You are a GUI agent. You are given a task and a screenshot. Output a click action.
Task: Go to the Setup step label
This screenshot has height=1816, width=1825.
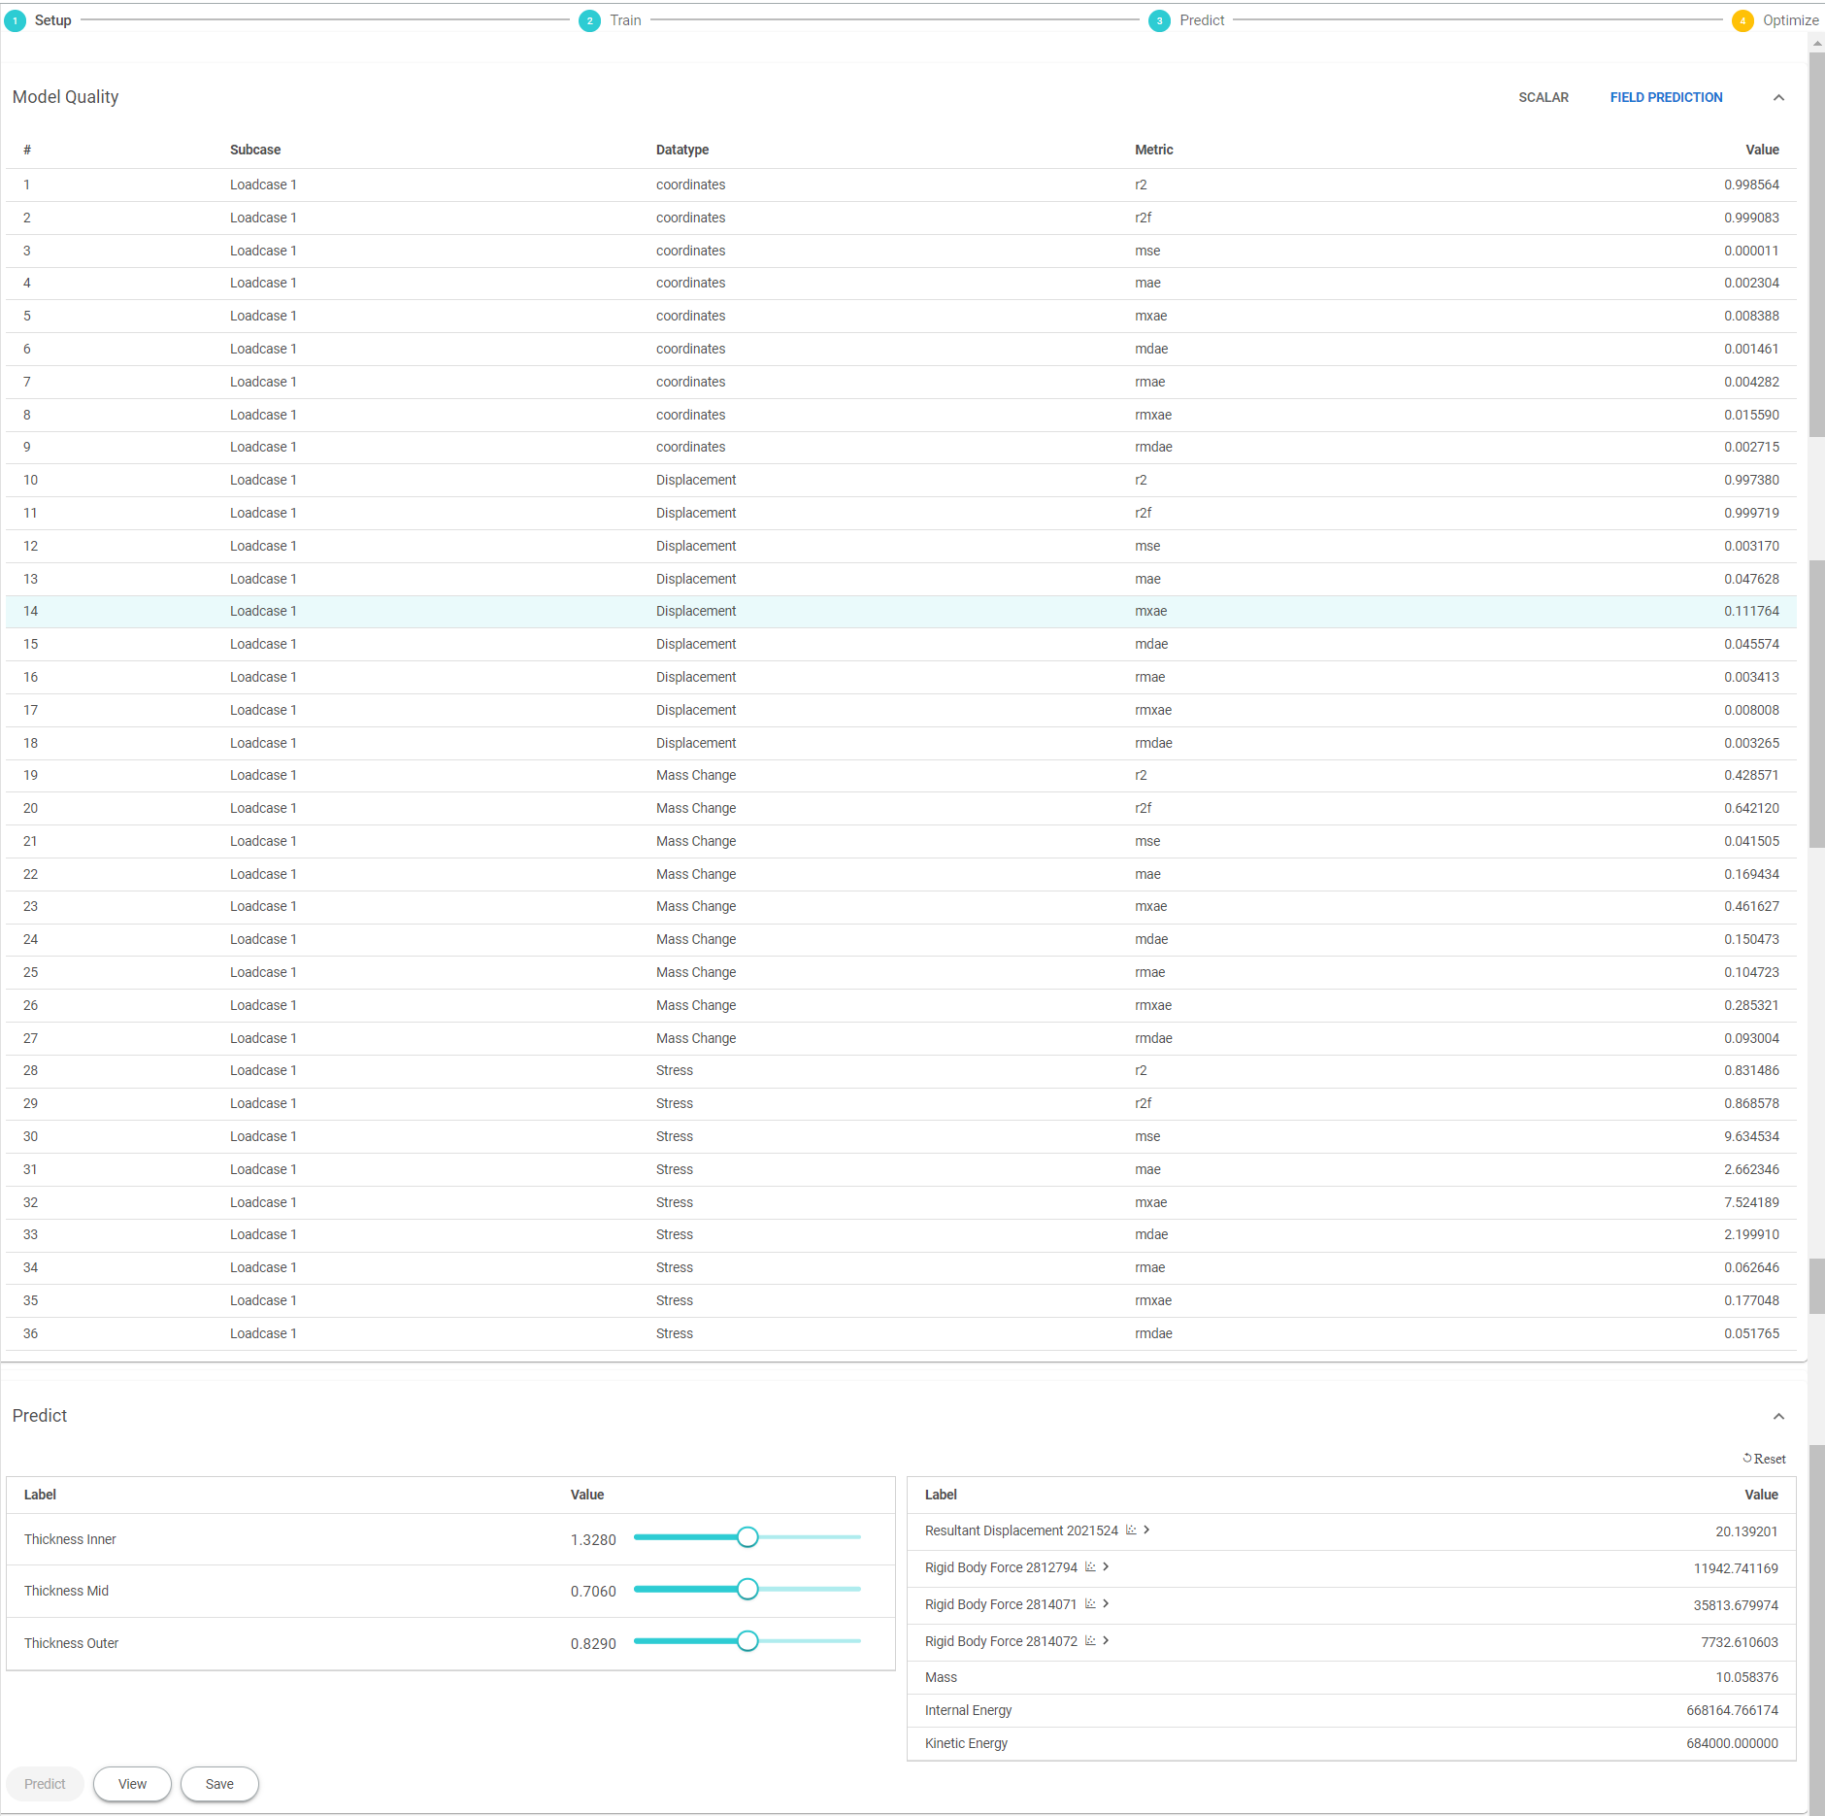pyautogui.click(x=52, y=20)
